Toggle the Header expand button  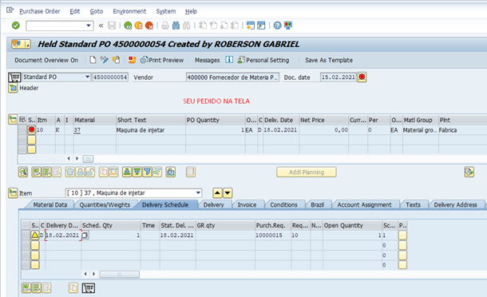click(x=13, y=89)
